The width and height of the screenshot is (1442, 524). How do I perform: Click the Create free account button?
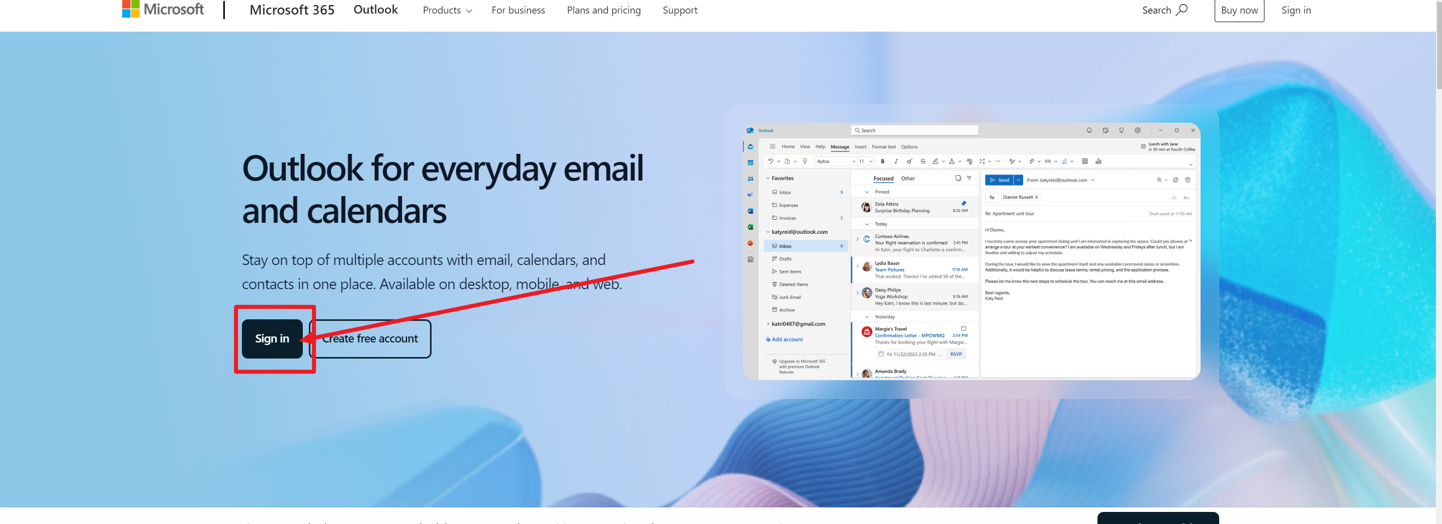[370, 339]
